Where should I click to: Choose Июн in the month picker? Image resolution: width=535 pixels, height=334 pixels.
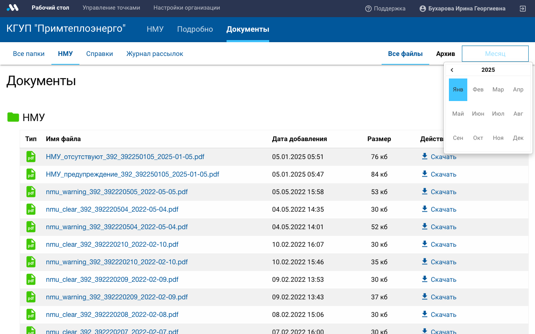478,114
